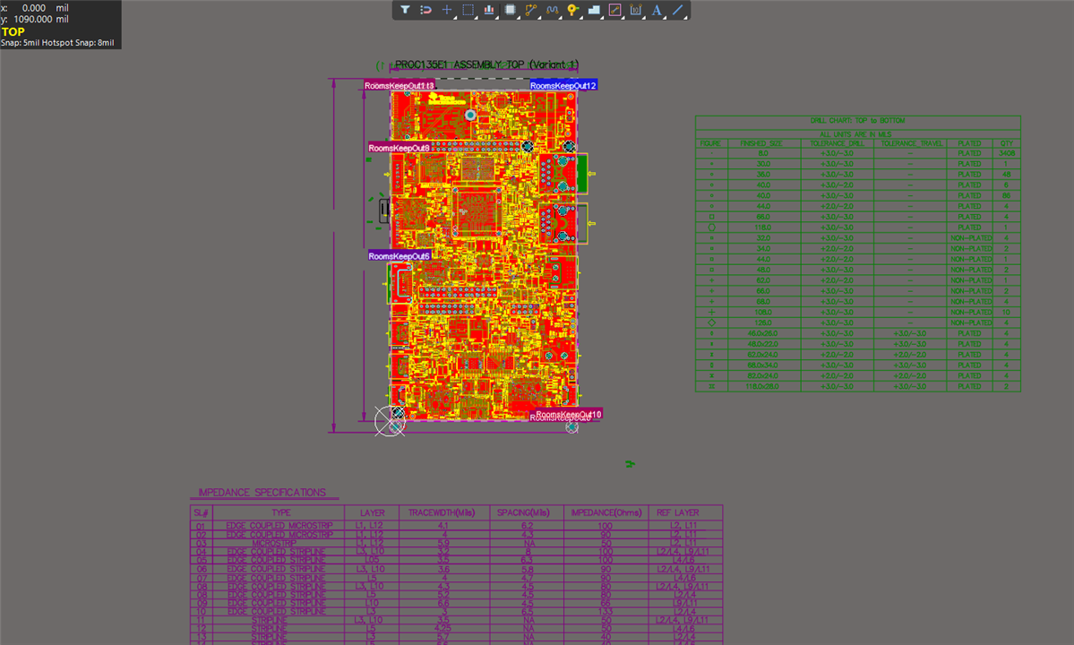This screenshot has height=645, width=1074.
Task: Select the place text string tool
Action: tap(657, 10)
